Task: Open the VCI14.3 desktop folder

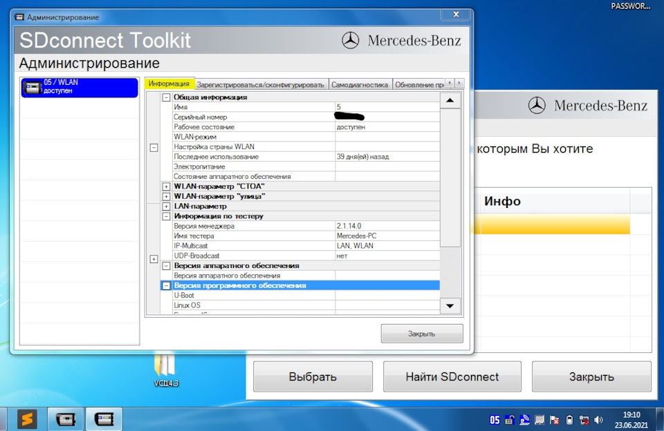Action: point(165,370)
